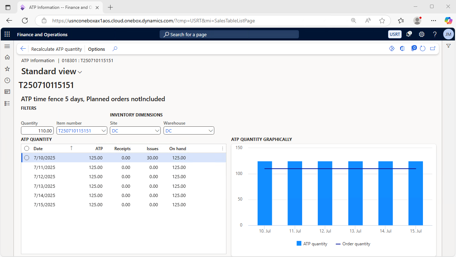Viewport: 456px width, 257px height.
Task: Open Recent clock icon in sidebar
Action: click(x=7, y=80)
